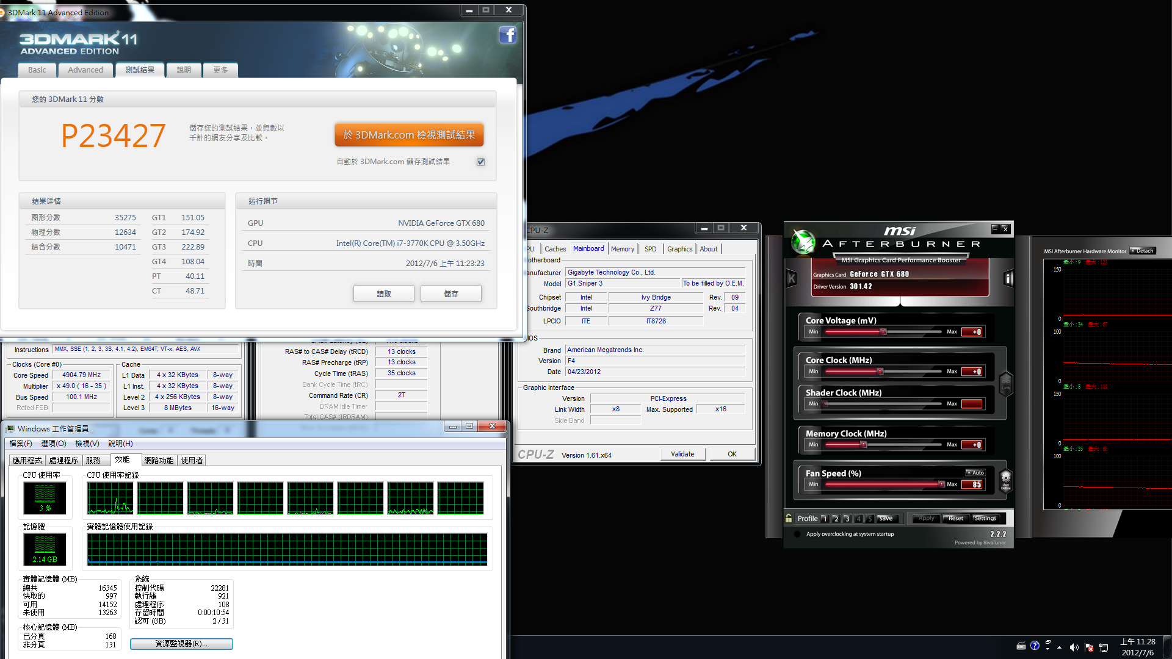Click the Core Clock slider handle

click(880, 372)
